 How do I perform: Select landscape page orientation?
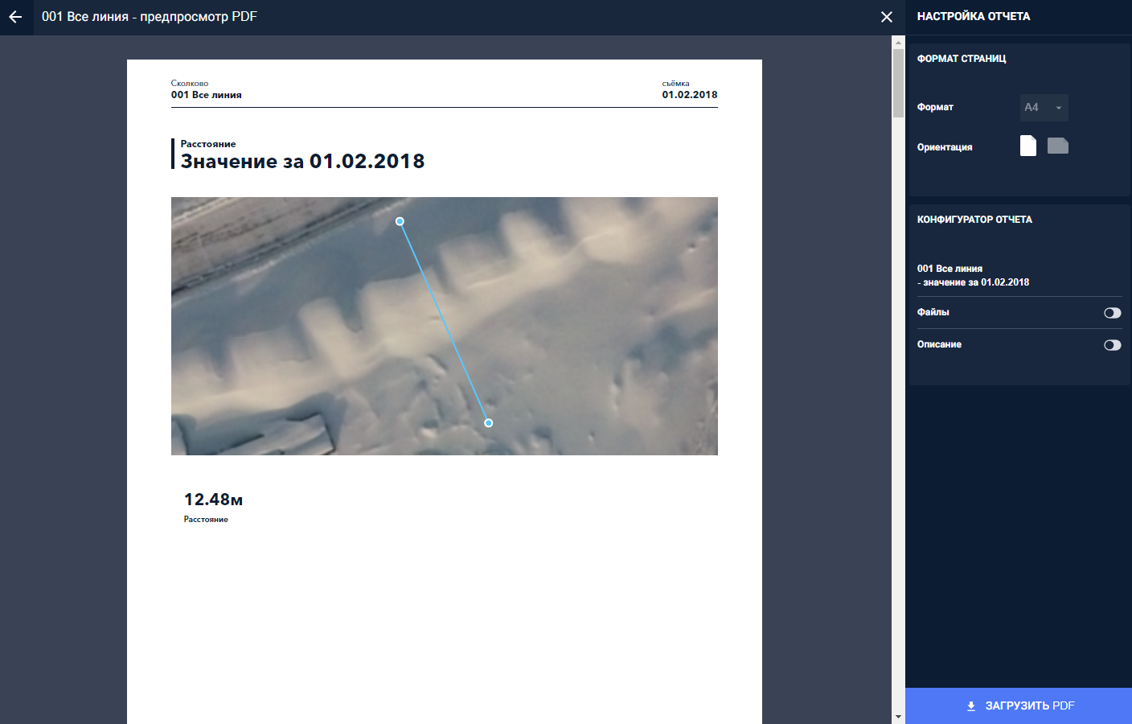[x=1057, y=146]
